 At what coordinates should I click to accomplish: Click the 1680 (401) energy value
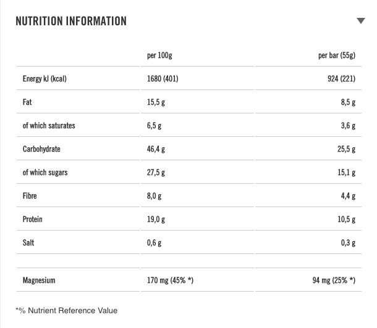163,79
